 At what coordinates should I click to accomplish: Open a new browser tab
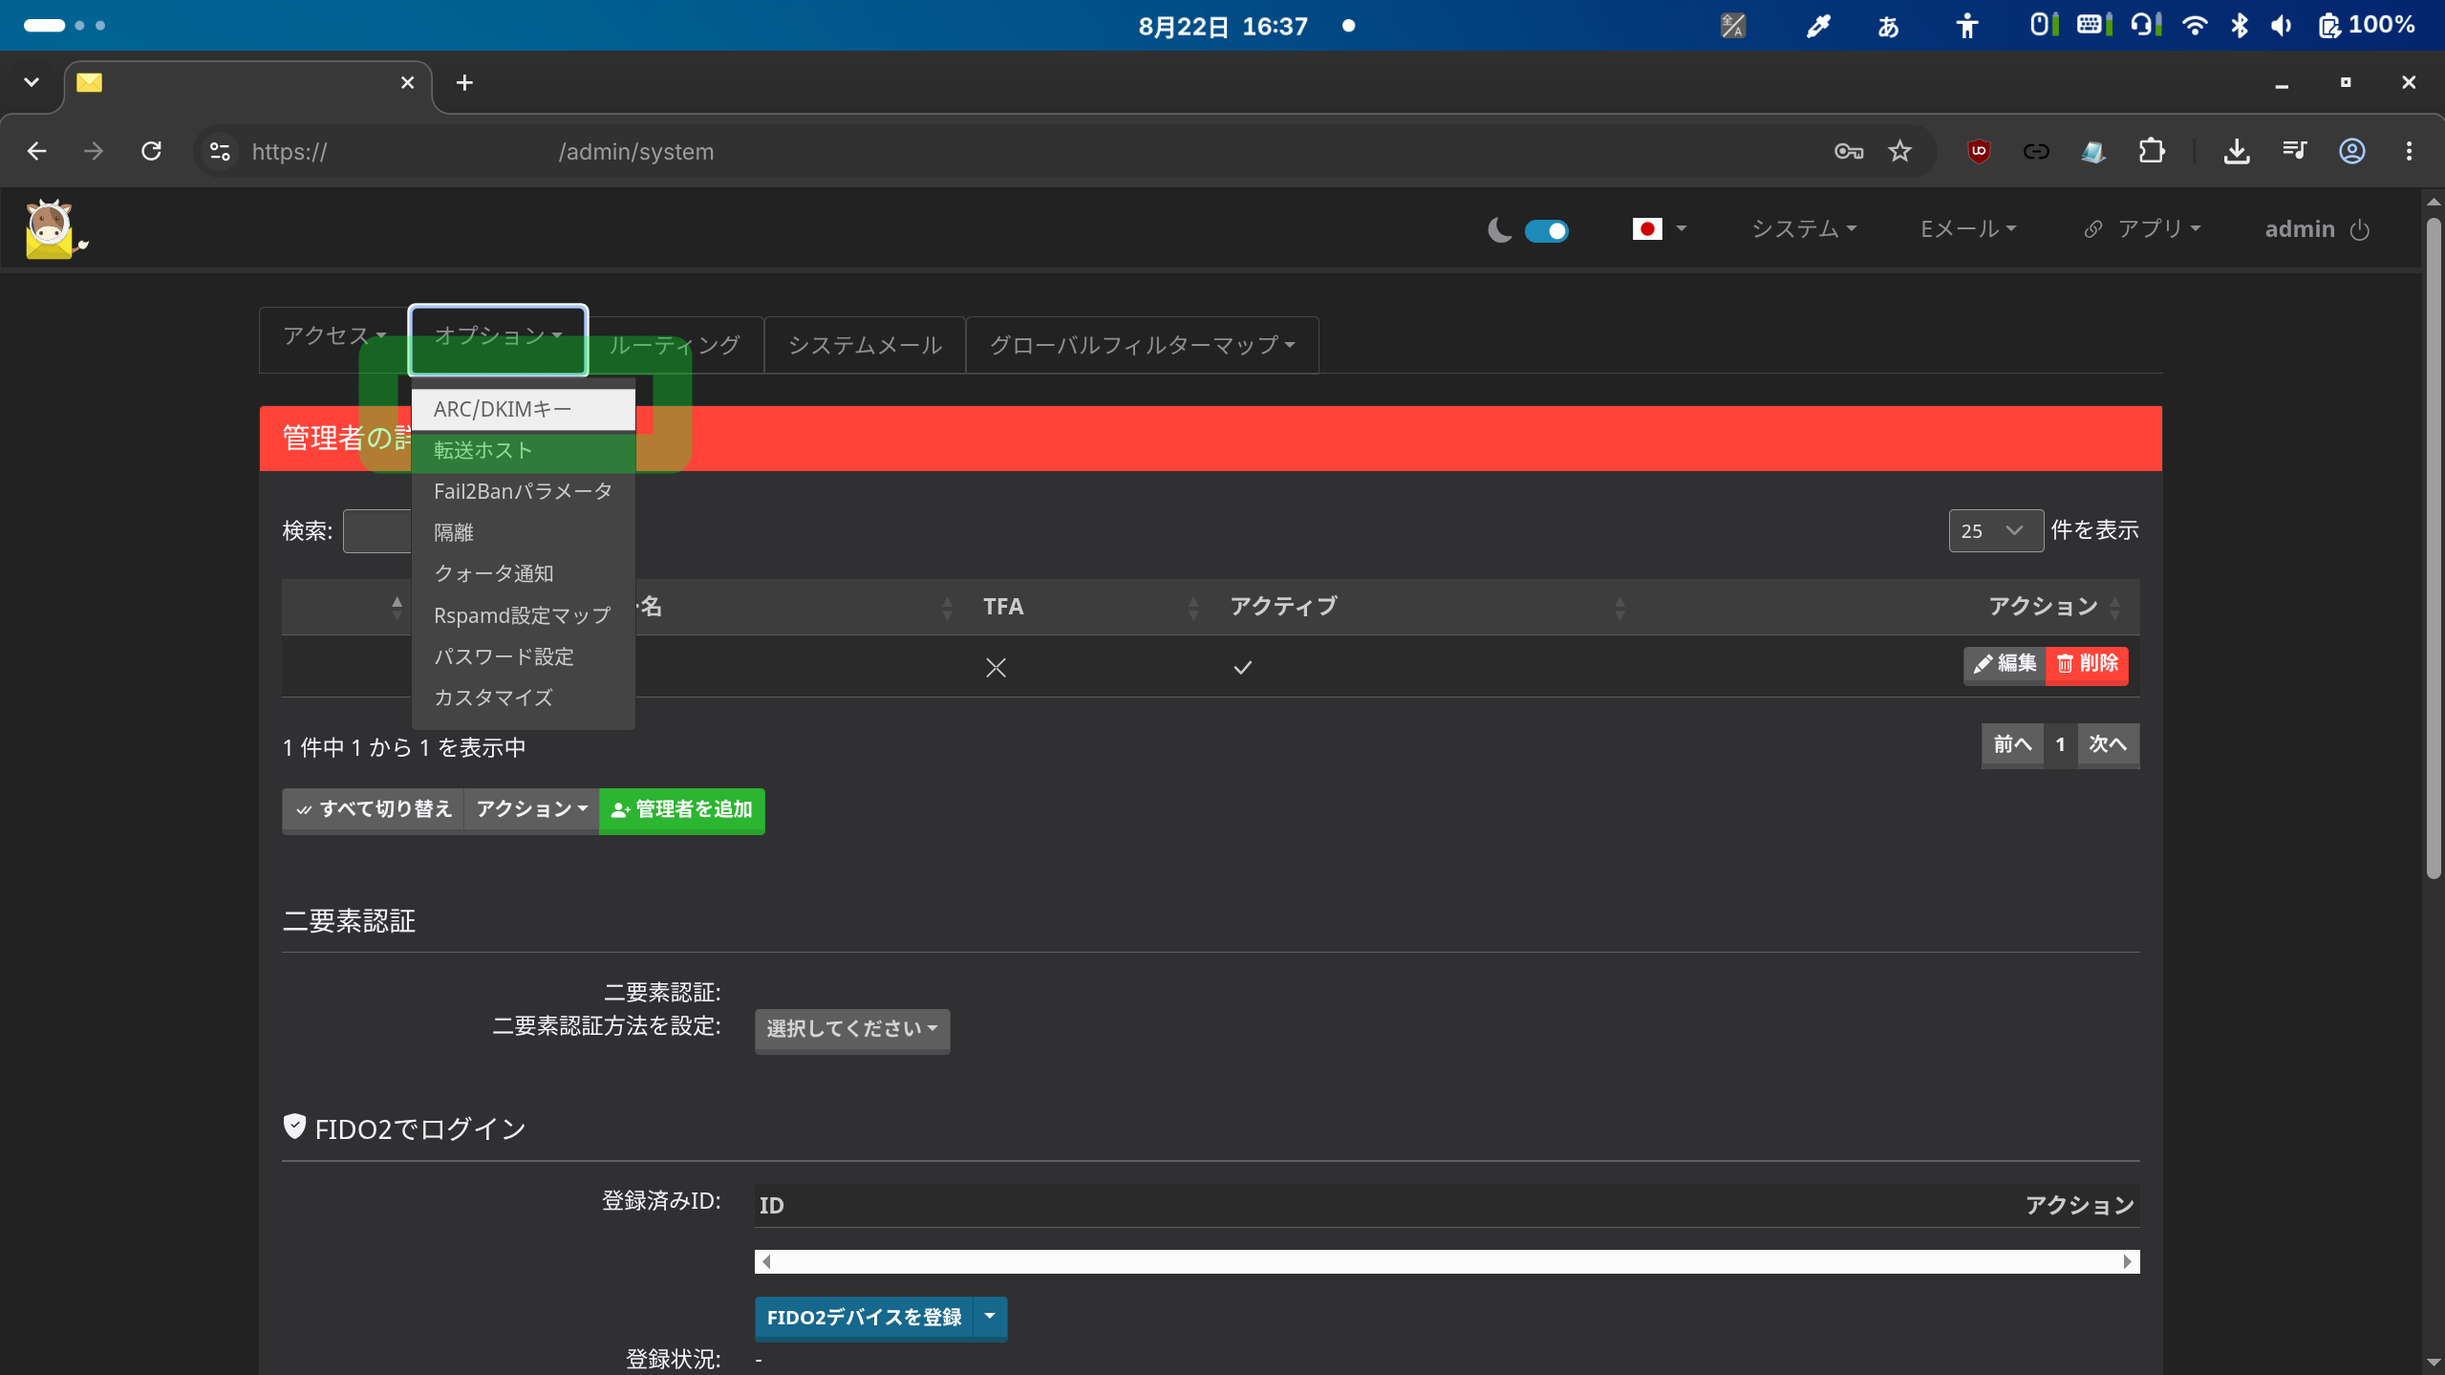pos(464,83)
